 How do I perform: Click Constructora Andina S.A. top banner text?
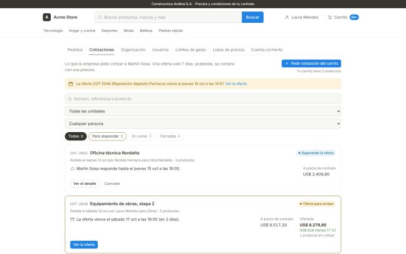pos(203,4)
